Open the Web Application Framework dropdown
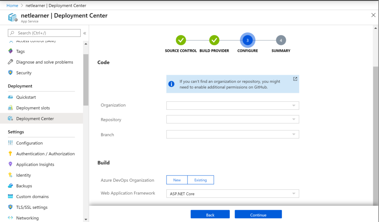The image size is (379, 222). (232, 194)
